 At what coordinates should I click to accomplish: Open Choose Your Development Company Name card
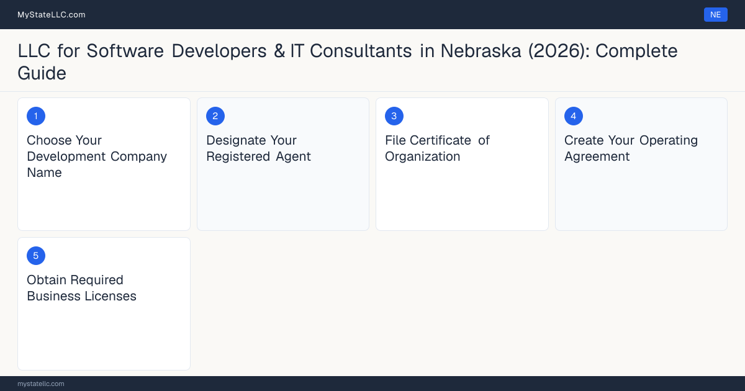(x=104, y=164)
